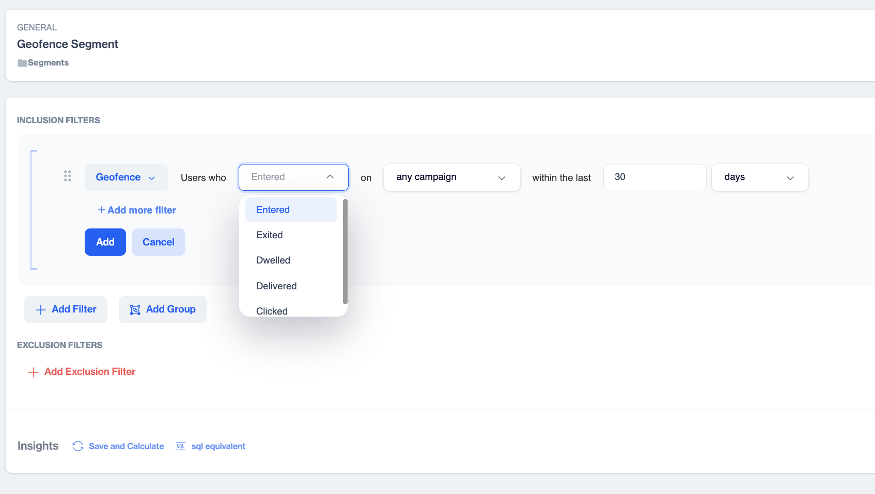This screenshot has height=494, width=875.
Task: Open the any campaign dropdown
Action: 451,177
